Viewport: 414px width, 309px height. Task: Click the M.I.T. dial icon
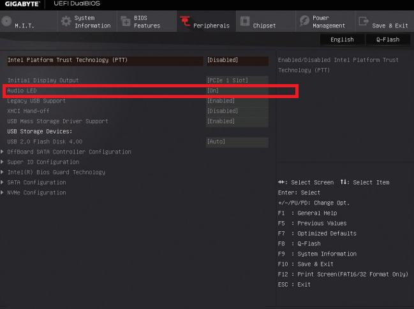pyautogui.click(x=6, y=22)
